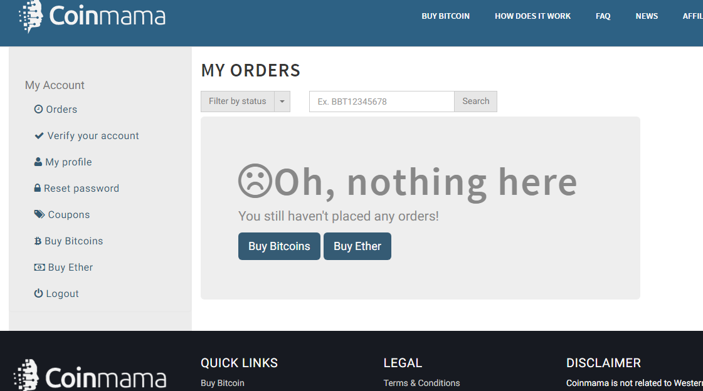Click the Bitcoin symbol icon in sidebar
Screen dimensions: 703x391
(x=38, y=241)
